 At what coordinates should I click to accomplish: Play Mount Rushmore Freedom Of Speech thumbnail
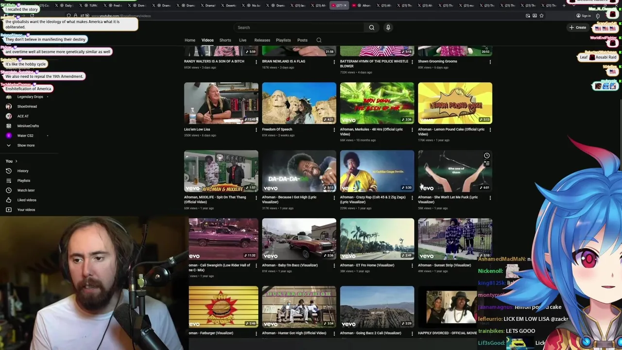coord(299,103)
